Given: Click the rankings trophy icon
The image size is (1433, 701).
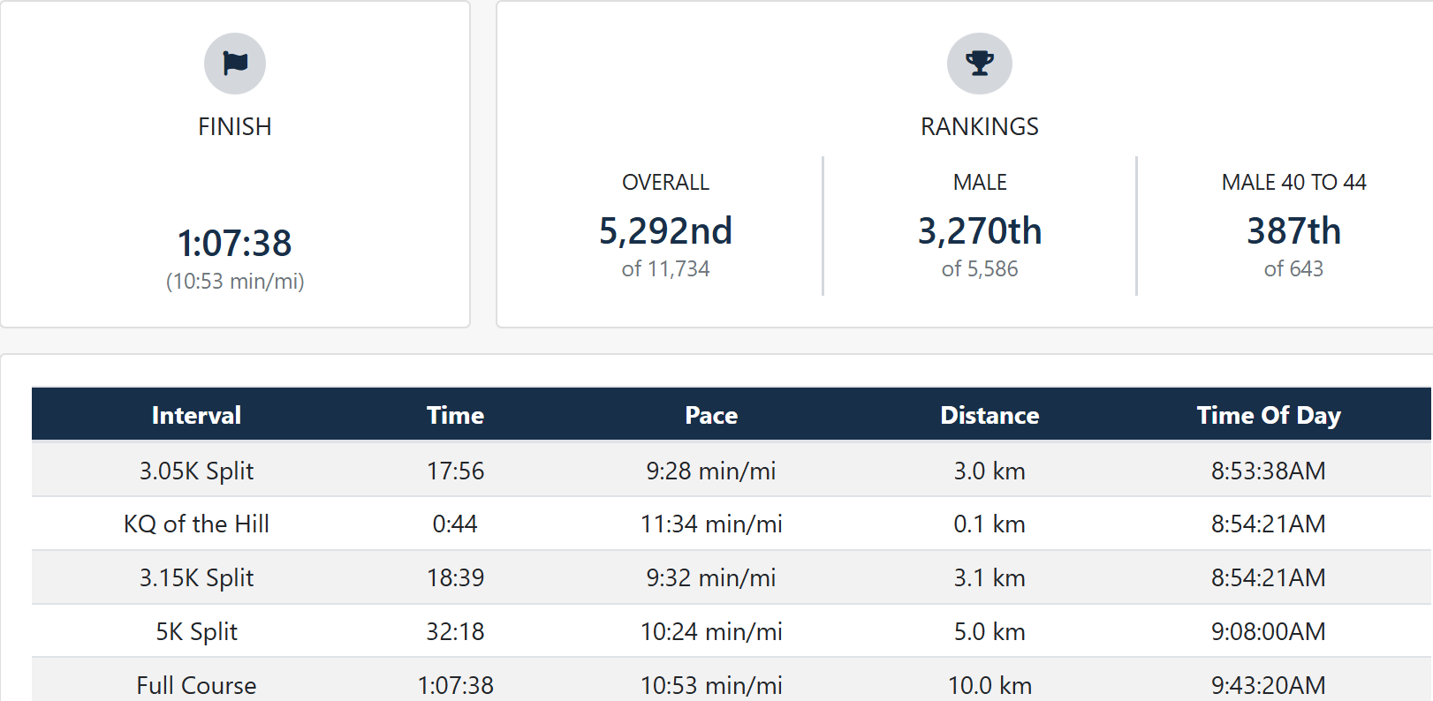Looking at the screenshot, I should [980, 64].
